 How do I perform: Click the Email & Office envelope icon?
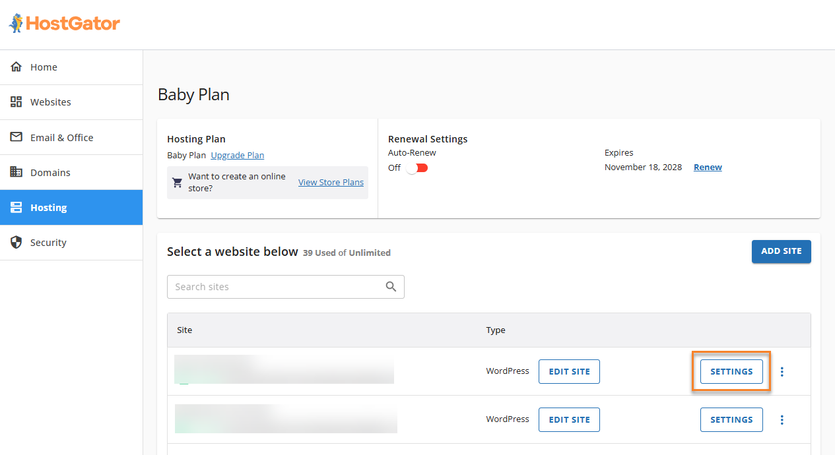[17, 137]
